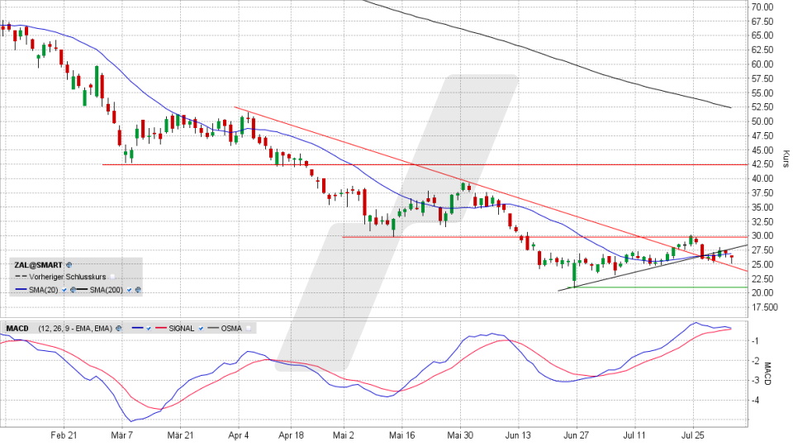Click the ZAL@SMART symbol label
Viewport: 793px width, 446px height.
[39, 265]
